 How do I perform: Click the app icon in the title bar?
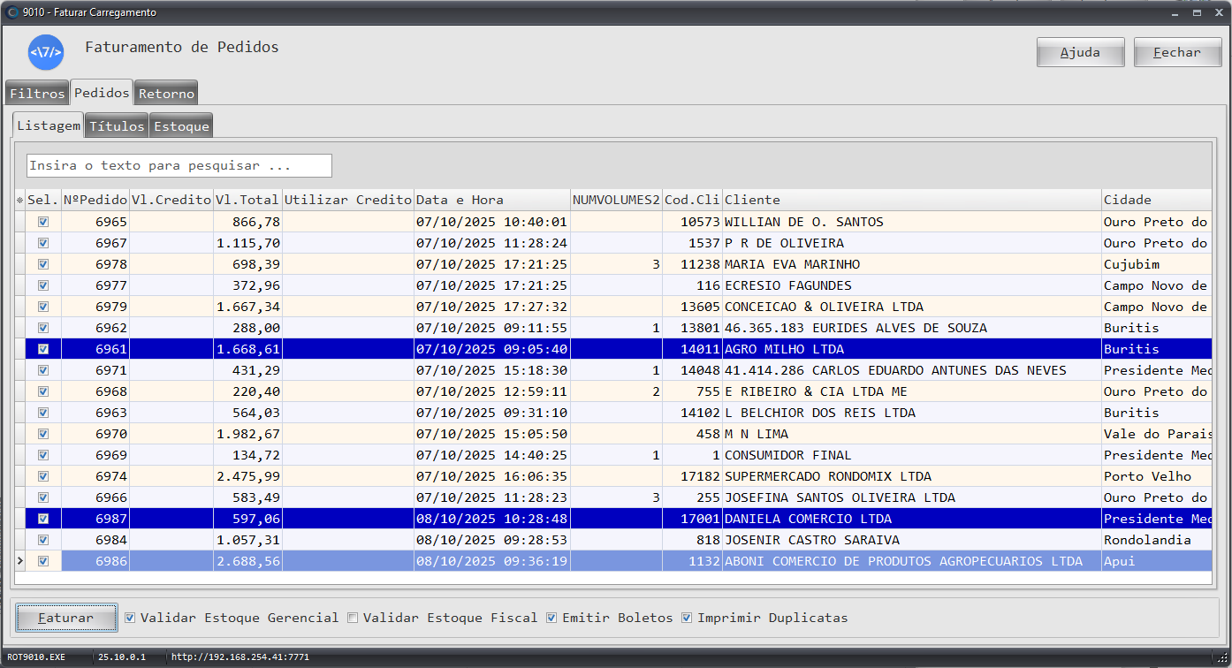click(x=12, y=13)
